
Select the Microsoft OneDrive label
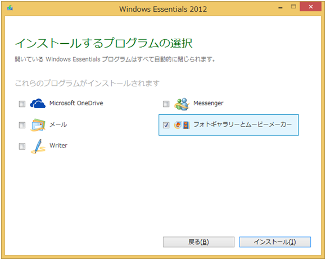coord(76,103)
